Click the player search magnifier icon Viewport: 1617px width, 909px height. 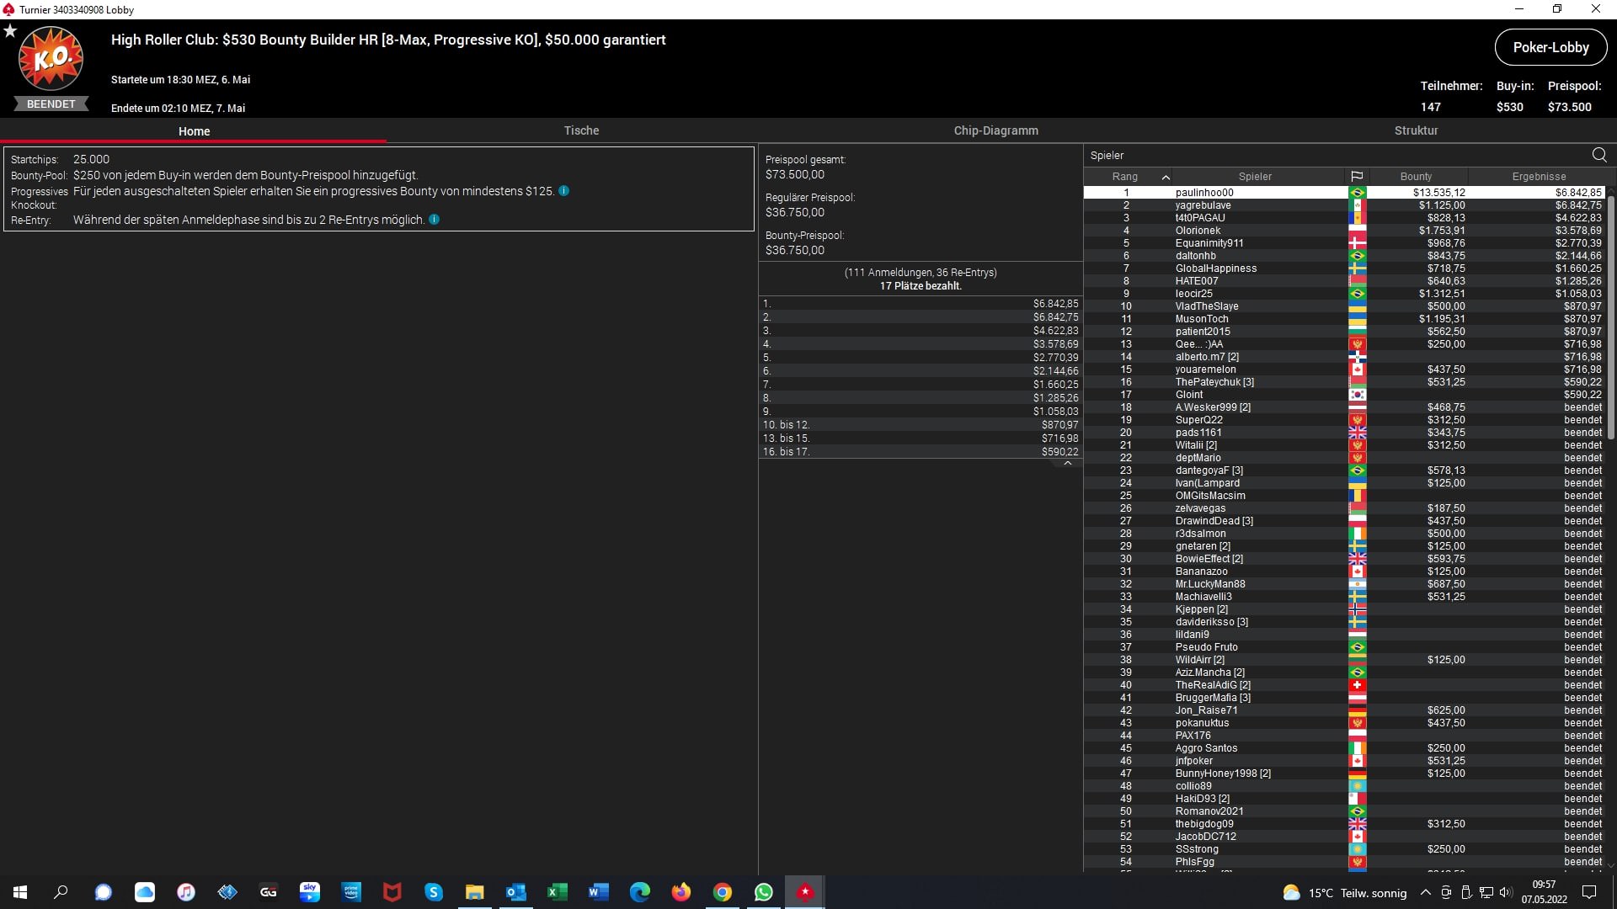tap(1599, 155)
